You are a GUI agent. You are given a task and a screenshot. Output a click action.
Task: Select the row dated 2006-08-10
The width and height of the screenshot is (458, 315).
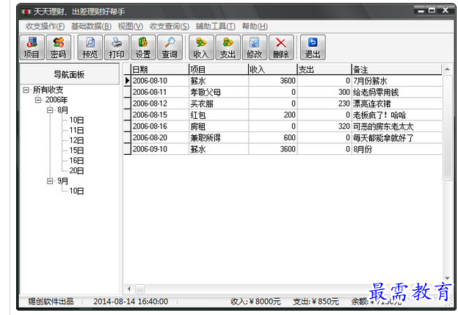pyautogui.click(x=283, y=81)
